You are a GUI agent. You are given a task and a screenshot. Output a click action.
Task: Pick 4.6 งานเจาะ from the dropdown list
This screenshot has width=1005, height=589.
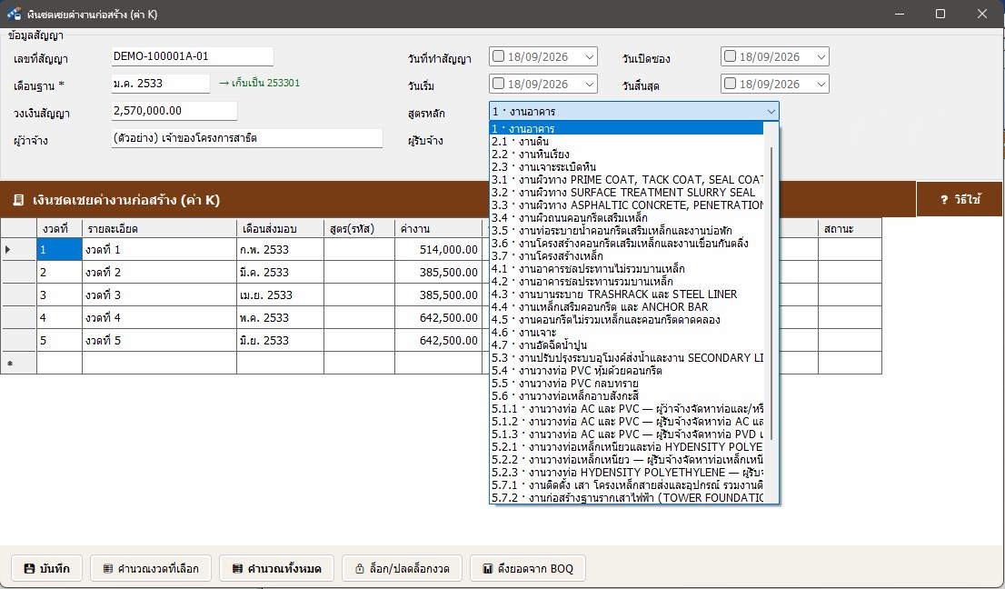tap(627, 333)
